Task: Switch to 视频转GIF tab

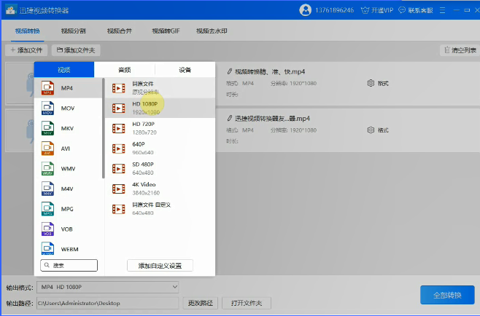Action: point(166,31)
